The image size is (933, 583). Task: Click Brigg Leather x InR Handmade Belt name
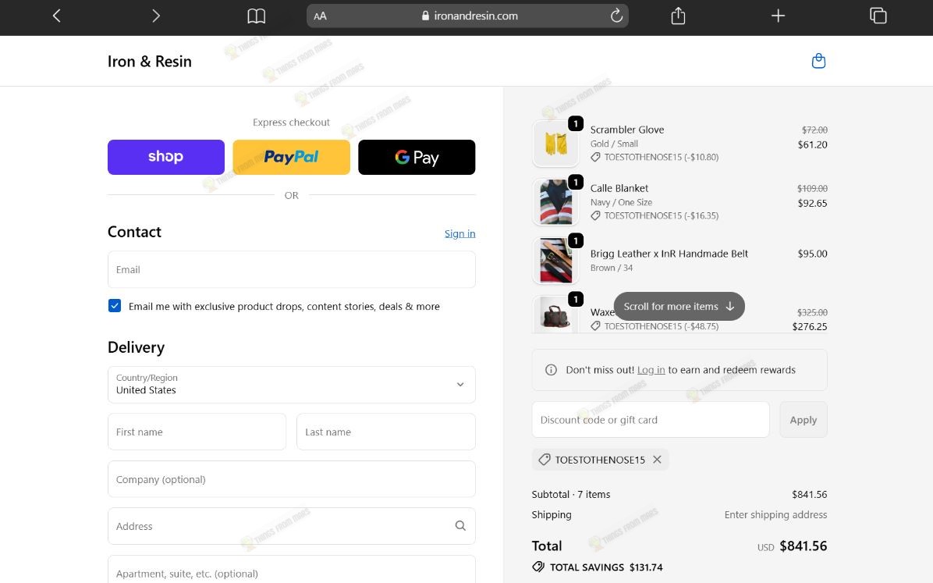pyautogui.click(x=669, y=253)
